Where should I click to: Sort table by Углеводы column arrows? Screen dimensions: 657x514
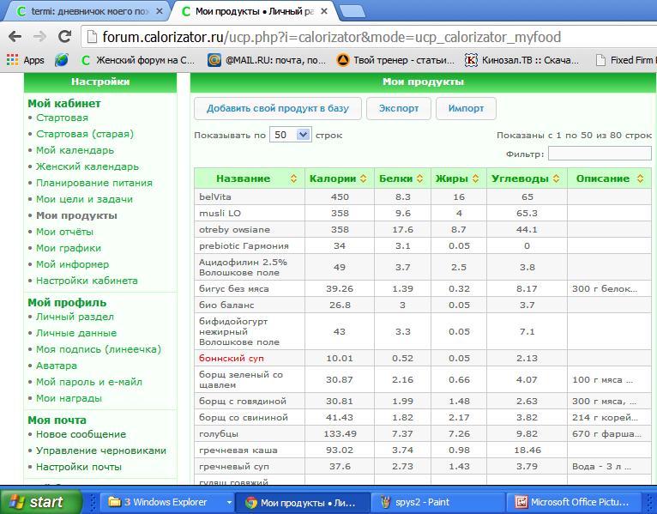coord(556,178)
